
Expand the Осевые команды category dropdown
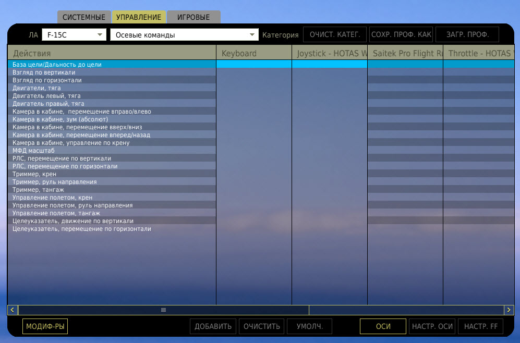[184, 35]
